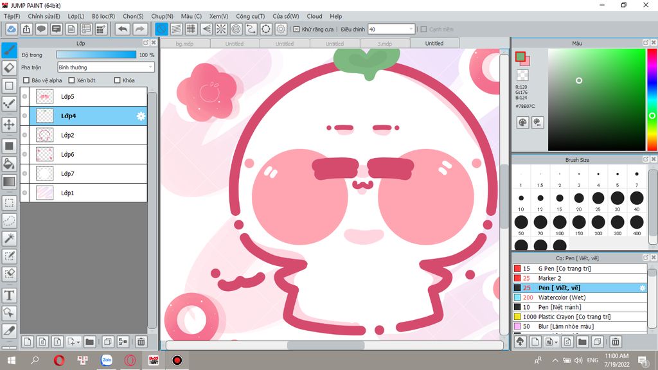Create a new layer folder
Viewport: 658px width, 370px height.
pyautogui.click(x=89, y=342)
